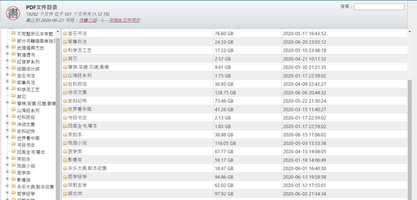
Task: Select 四库全书.零本 in the sidebar tree
Action: [31, 152]
